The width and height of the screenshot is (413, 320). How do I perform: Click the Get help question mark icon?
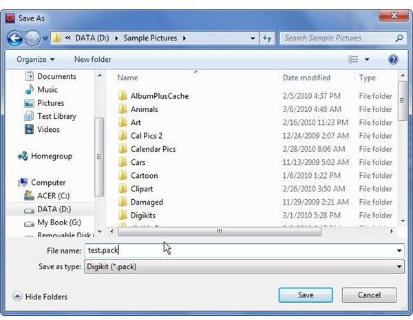coord(393,59)
